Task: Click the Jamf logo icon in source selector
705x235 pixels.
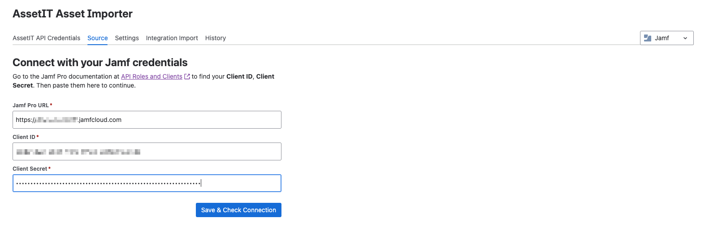Action: pos(648,38)
